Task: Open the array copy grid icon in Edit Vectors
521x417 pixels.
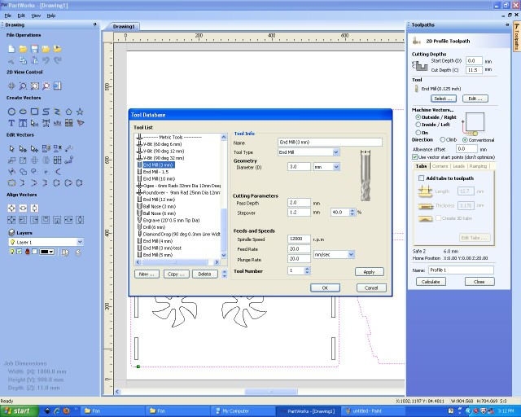Action: (58, 160)
